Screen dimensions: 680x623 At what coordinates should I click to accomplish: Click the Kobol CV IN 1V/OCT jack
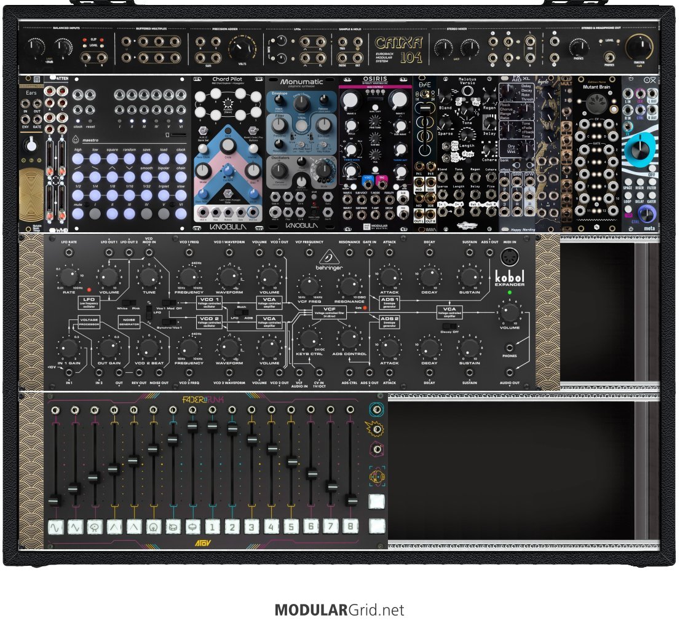pos(319,372)
